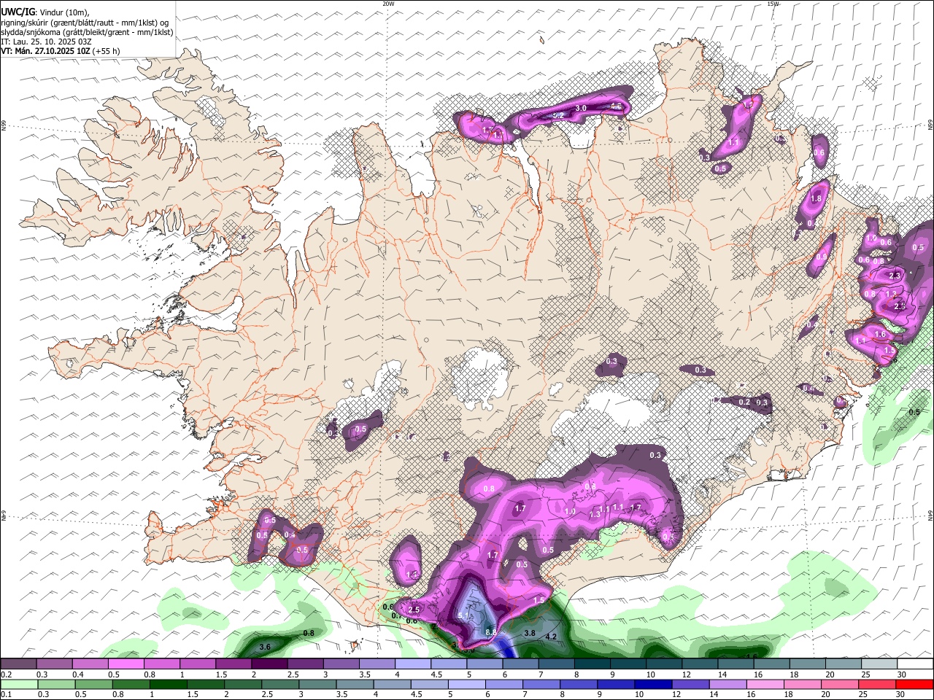Click the 0.9 value in the east
This screenshot has width=934, height=700.
tap(822, 257)
